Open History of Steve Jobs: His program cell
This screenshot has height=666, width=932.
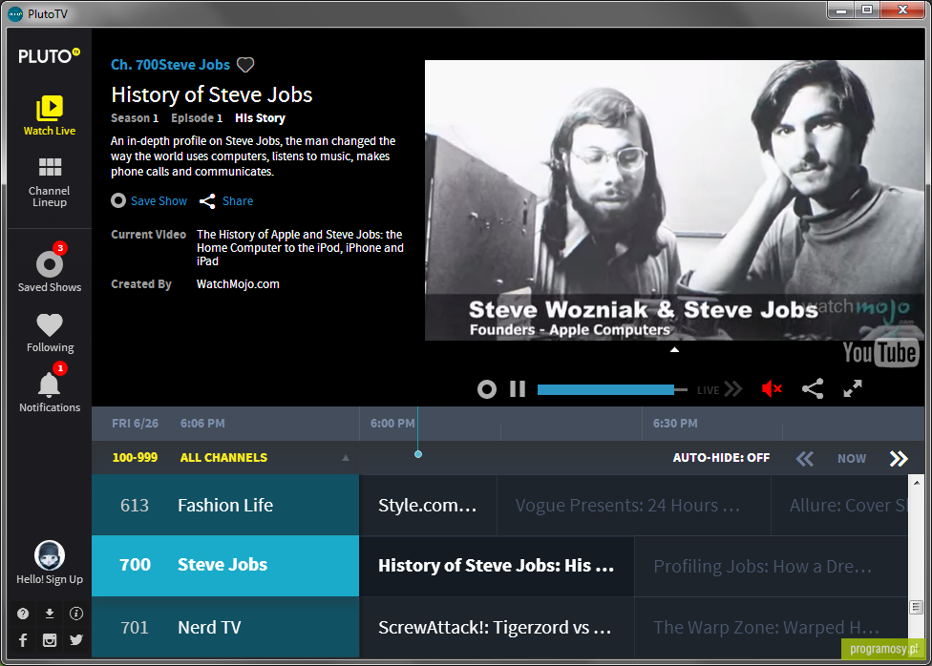click(x=497, y=566)
